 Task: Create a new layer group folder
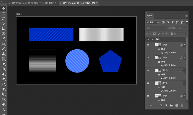[x=171, y=105]
